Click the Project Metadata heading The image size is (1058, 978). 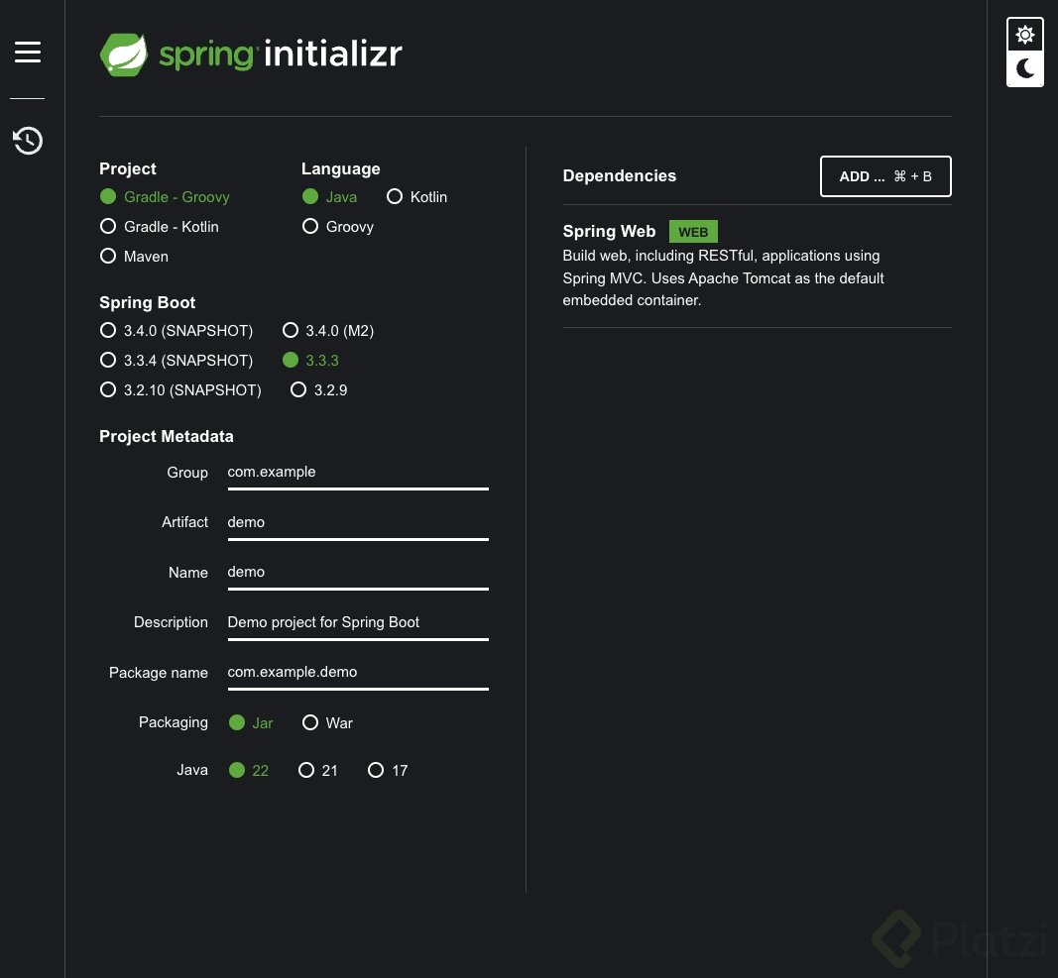pyautogui.click(x=166, y=436)
